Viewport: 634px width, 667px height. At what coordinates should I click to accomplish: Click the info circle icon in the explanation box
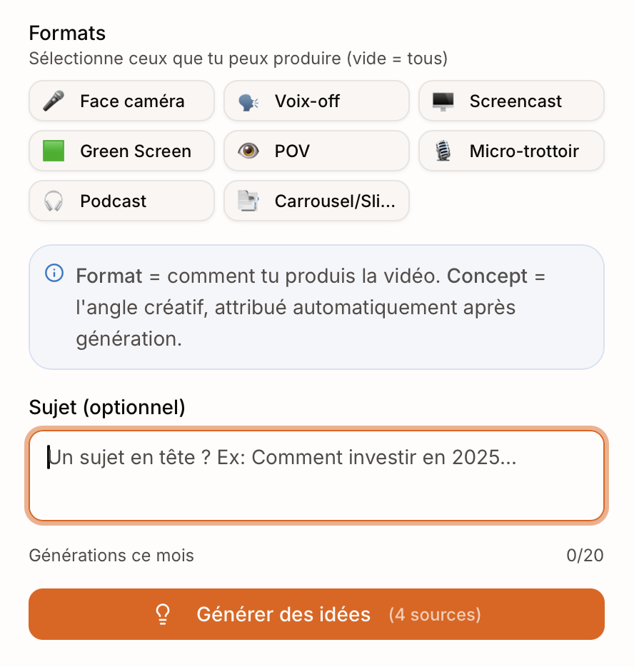(53, 274)
